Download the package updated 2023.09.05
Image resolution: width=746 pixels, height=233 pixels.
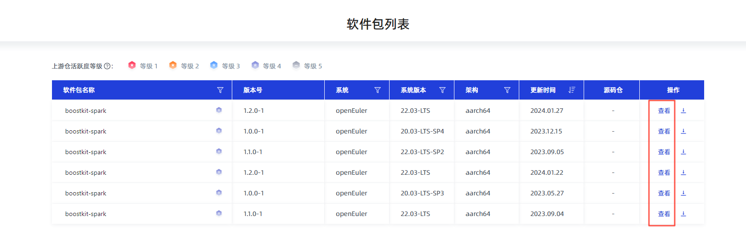click(683, 152)
